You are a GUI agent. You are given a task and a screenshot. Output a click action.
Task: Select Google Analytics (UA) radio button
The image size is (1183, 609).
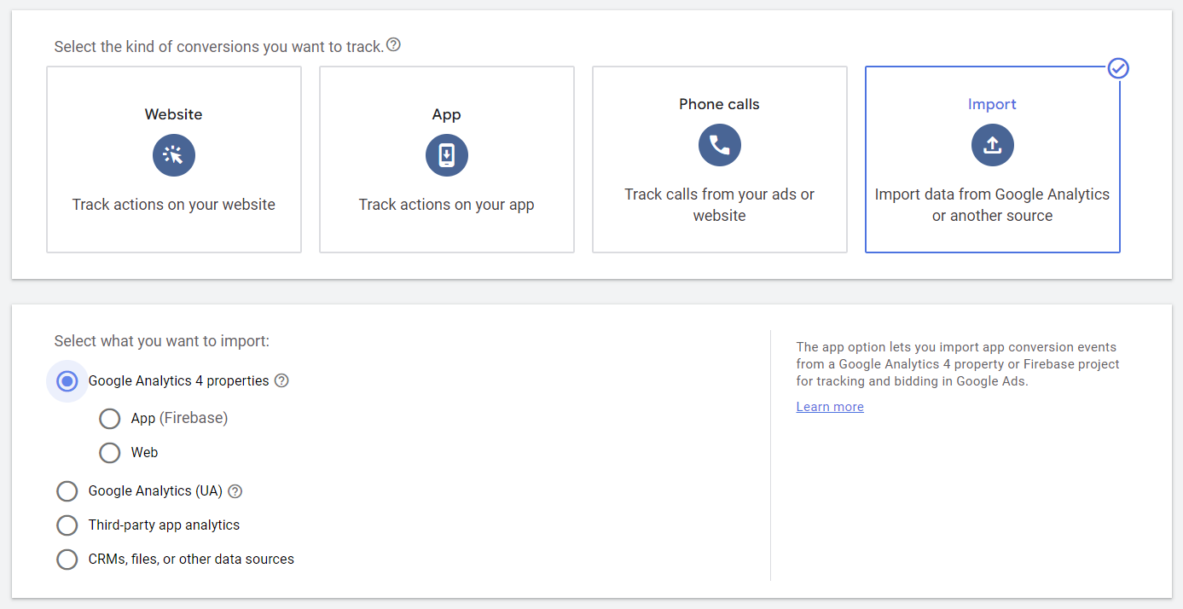[67, 491]
